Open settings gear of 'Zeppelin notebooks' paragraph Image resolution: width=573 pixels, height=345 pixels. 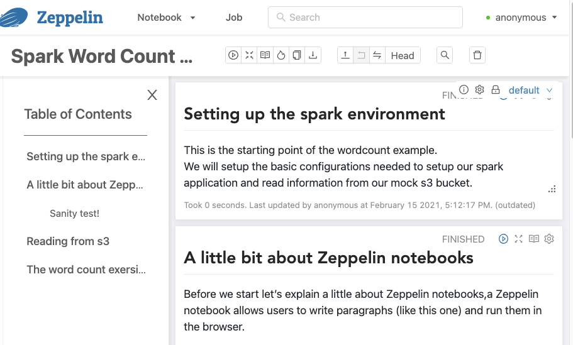pyautogui.click(x=549, y=239)
